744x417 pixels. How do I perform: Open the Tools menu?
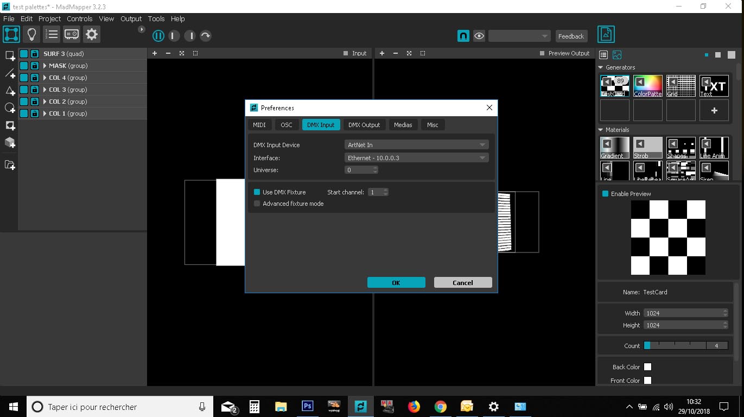[156, 18]
